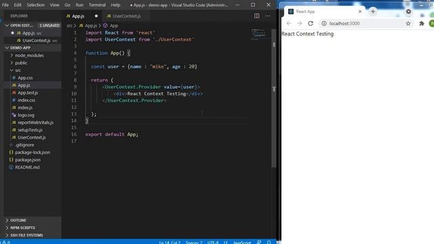The image size is (434, 244).
Task: Collapse the src folder
Action: pyautogui.click(x=18, y=70)
